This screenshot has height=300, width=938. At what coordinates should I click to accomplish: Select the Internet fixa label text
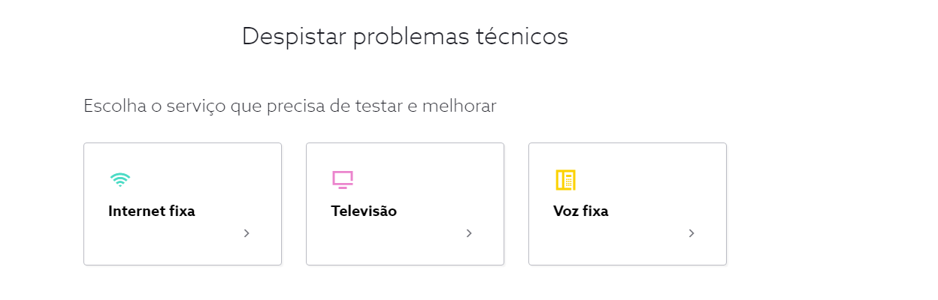[152, 211]
